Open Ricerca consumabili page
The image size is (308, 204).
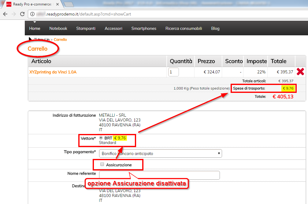pos(184,29)
